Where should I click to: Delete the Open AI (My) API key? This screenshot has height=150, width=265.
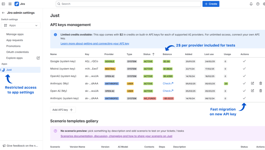pos(260,91)
